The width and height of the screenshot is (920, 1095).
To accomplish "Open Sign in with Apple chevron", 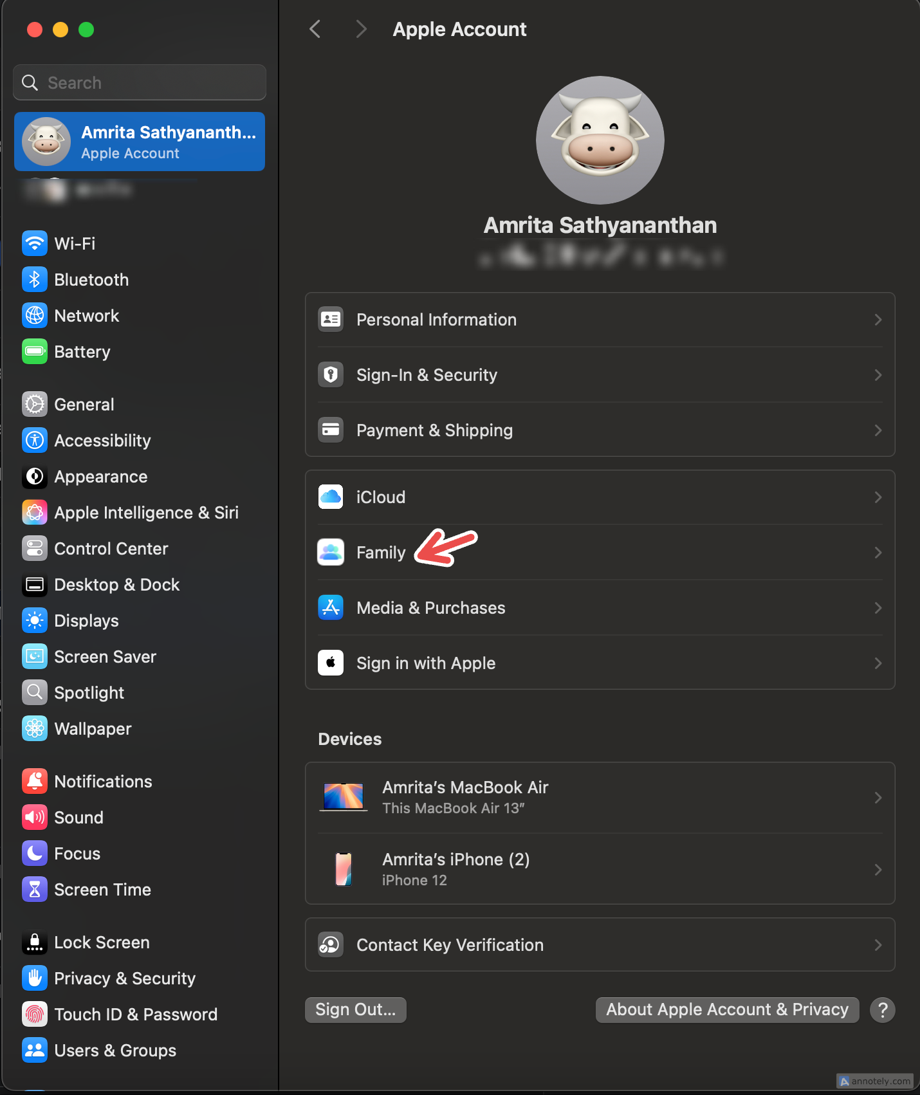I will [878, 663].
